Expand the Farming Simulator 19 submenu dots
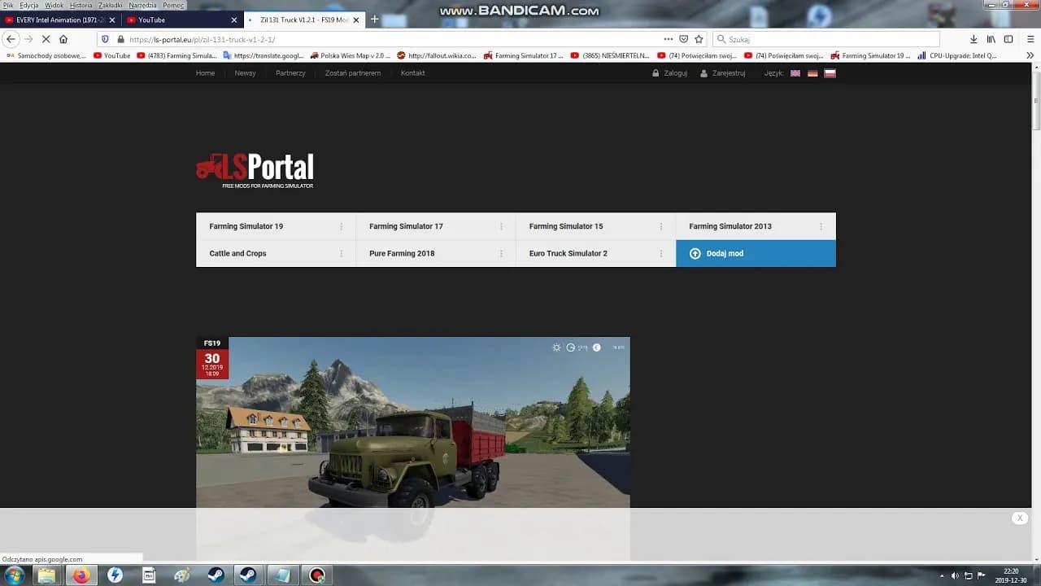1041x586 pixels. (342, 226)
